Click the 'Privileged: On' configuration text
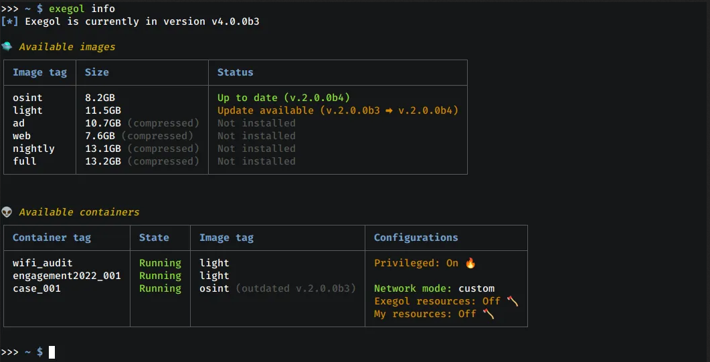 (416, 263)
